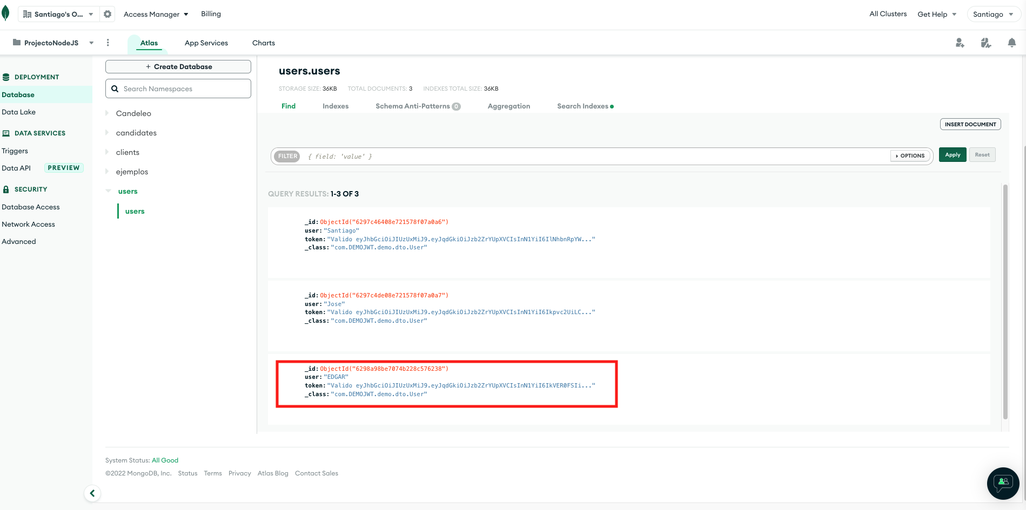Click the invite users icon
The width and height of the screenshot is (1026, 510).
point(960,43)
